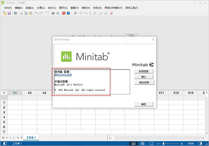Switch to output-only view icon
The image size is (209, 146).
coord(152,144)
